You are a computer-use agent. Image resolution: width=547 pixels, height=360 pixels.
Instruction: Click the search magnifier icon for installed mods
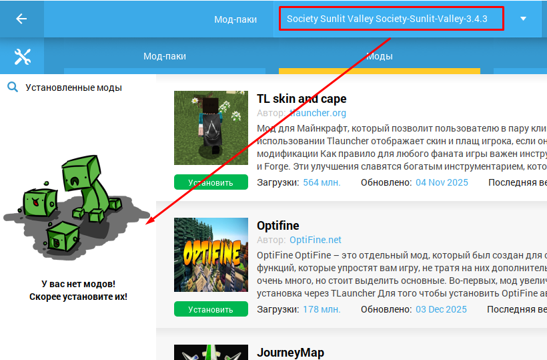pos(13,87)
